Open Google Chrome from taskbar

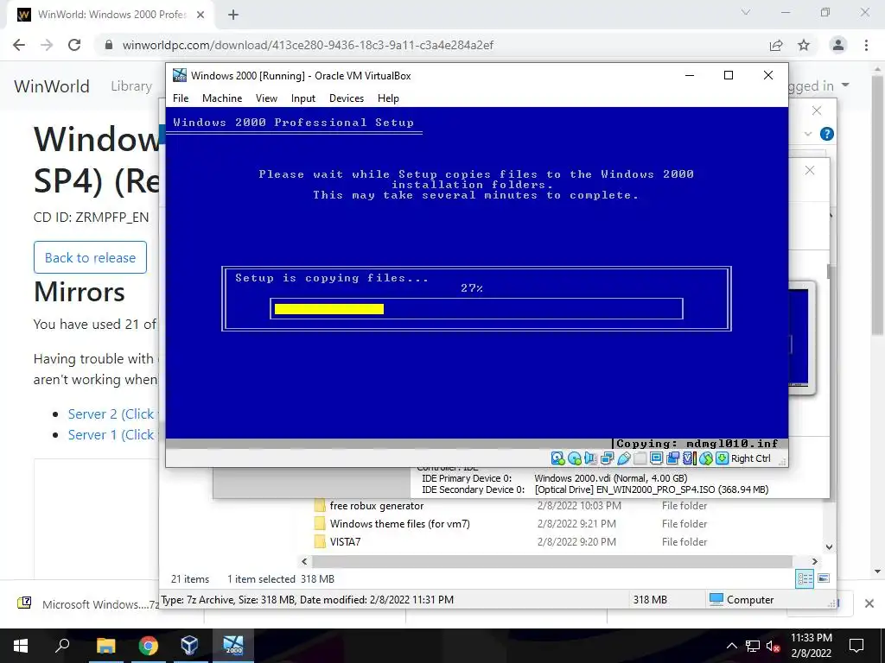pos(149,646)
